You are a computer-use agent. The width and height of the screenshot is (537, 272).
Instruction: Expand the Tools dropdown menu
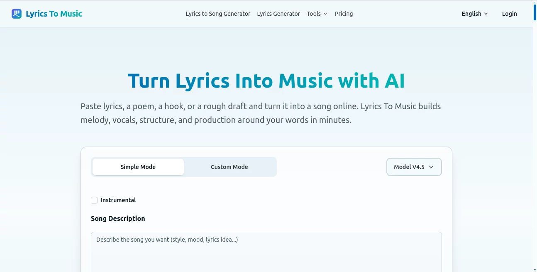(317, 14)
